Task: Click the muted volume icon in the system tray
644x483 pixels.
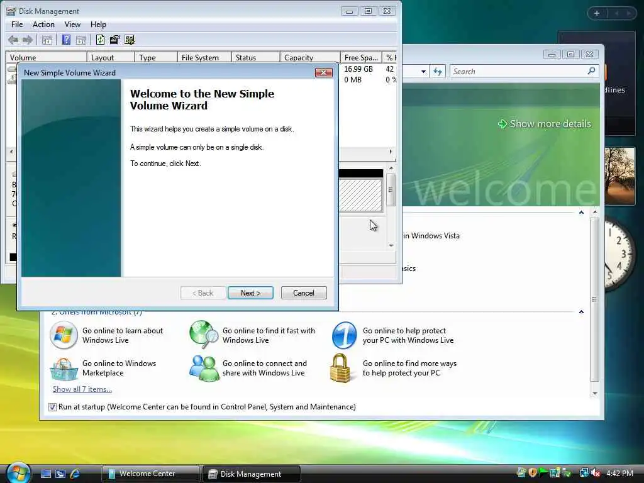Action: [596, 473]
